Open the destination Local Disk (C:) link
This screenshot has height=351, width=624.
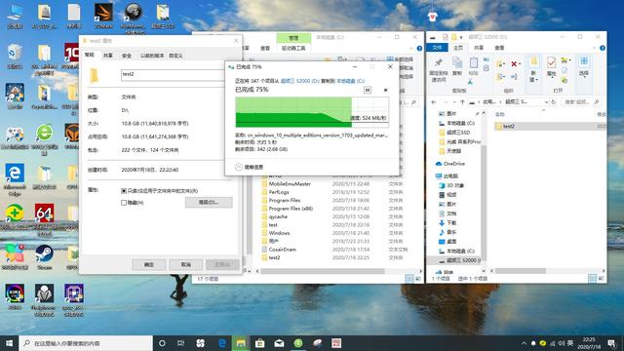(351, 81)
